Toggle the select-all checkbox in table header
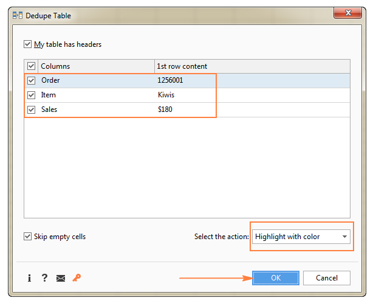This screenshot has height=306, width=376. [x=32, y=66]
